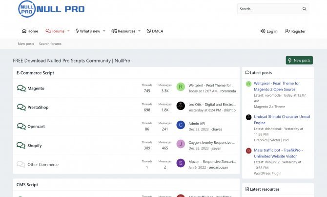The height and width of the screenshot is (197, 327).
Task: Click the dark avatar in PrestaShop row
Action: 181,106
